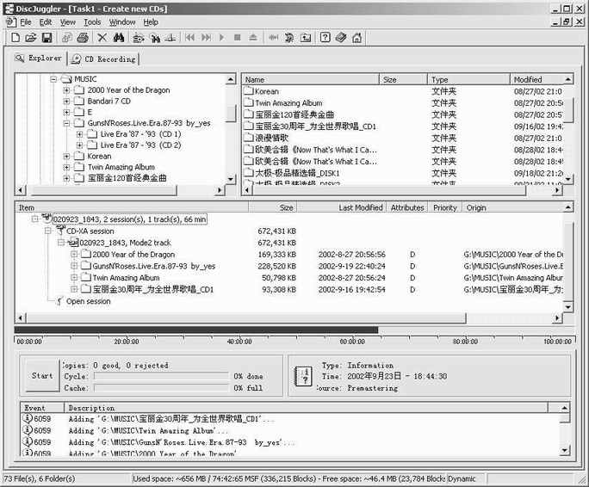Click the stop square toolbar button
The image size is (589, 487).
click(x=238, y=38)
